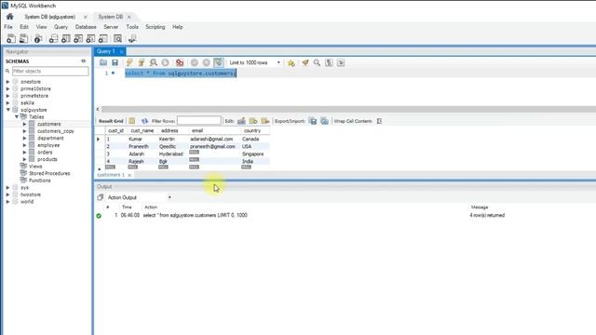596x335 pixels.
Task: Click the create new schema toolbar icon
Action: click(54, 38)
